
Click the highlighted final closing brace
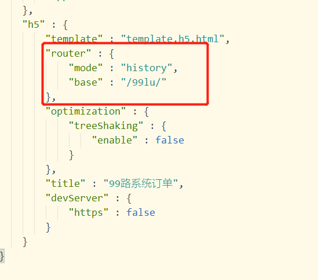click(2, 256)
